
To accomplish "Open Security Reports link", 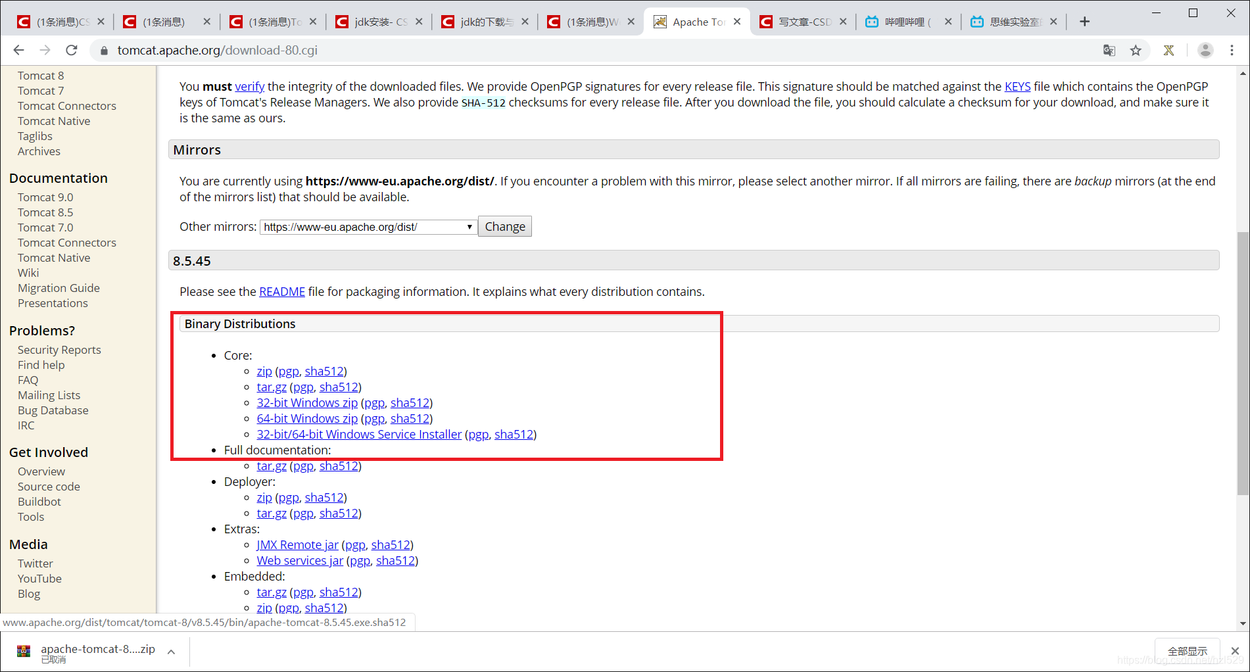I will (x=59, y=350).
